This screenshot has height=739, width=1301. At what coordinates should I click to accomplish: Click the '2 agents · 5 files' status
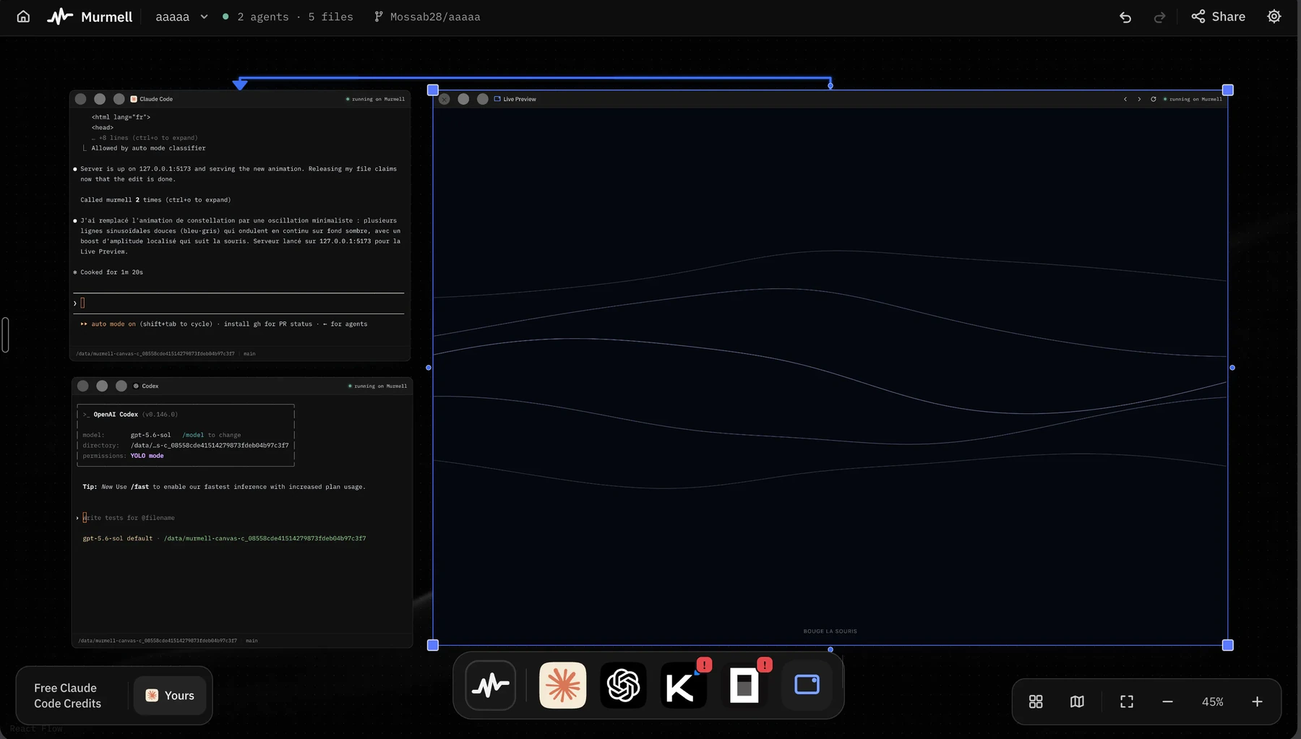click(288, 17)
